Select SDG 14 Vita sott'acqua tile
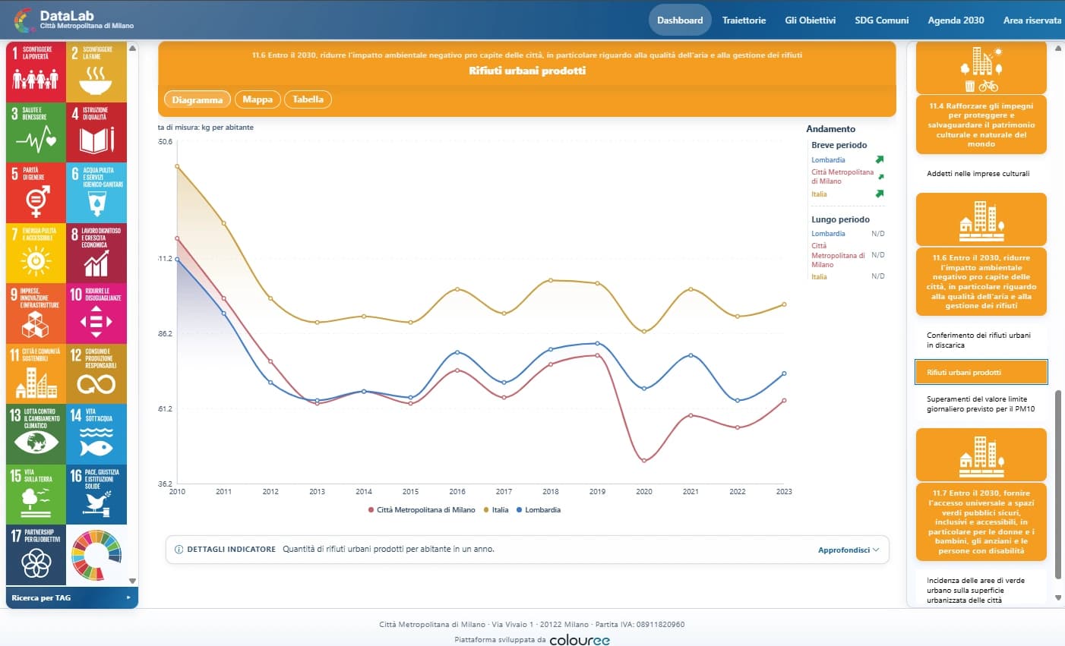Viewport: 1065px width, 646px height. [96, 434]
